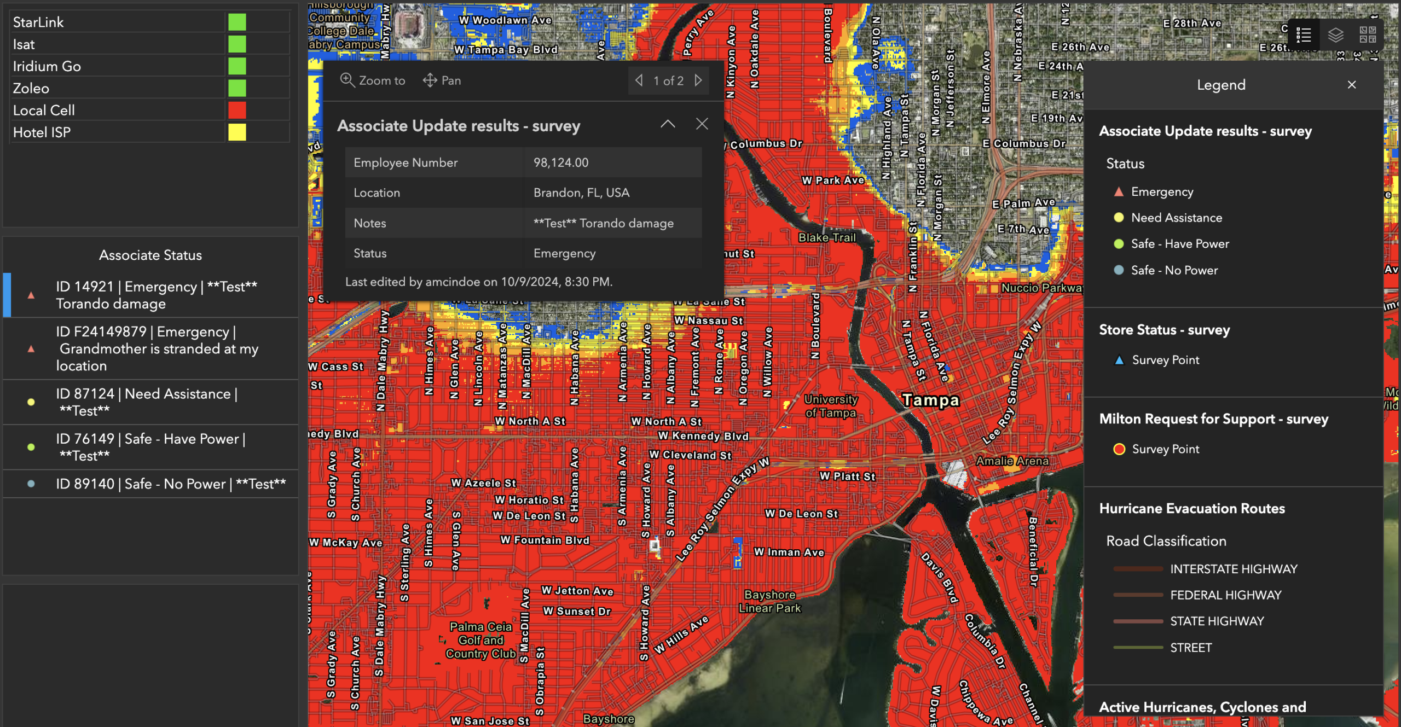This screenshot has height=727, width=1401.
Task: Click the Last edited by amcindoe text
Action: point(479,282)
